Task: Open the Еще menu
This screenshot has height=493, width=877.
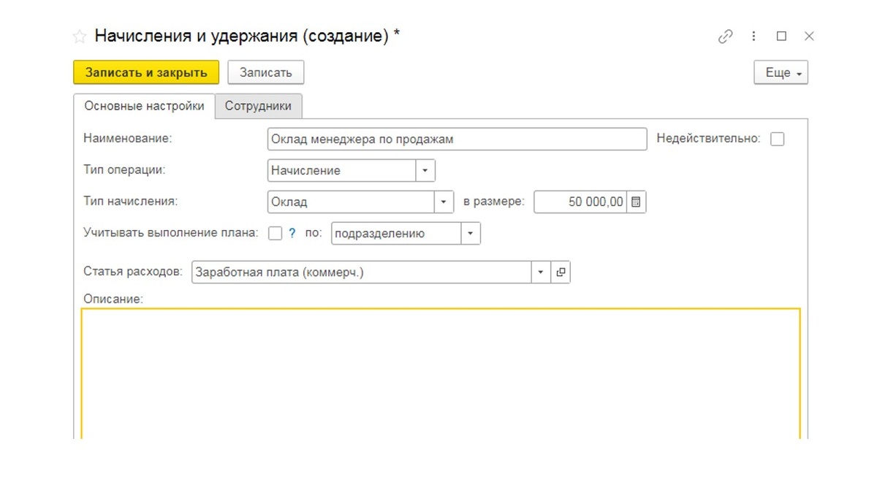Action: tap(780, 72)
